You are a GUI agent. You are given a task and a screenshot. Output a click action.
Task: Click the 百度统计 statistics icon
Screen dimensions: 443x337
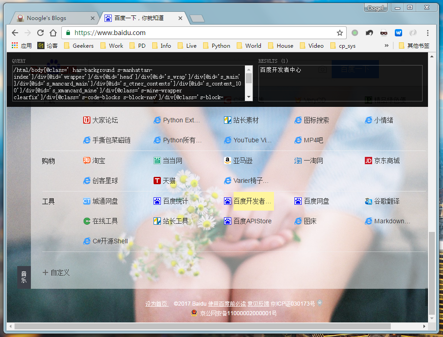pyautogui.click(x=157, y=201)
